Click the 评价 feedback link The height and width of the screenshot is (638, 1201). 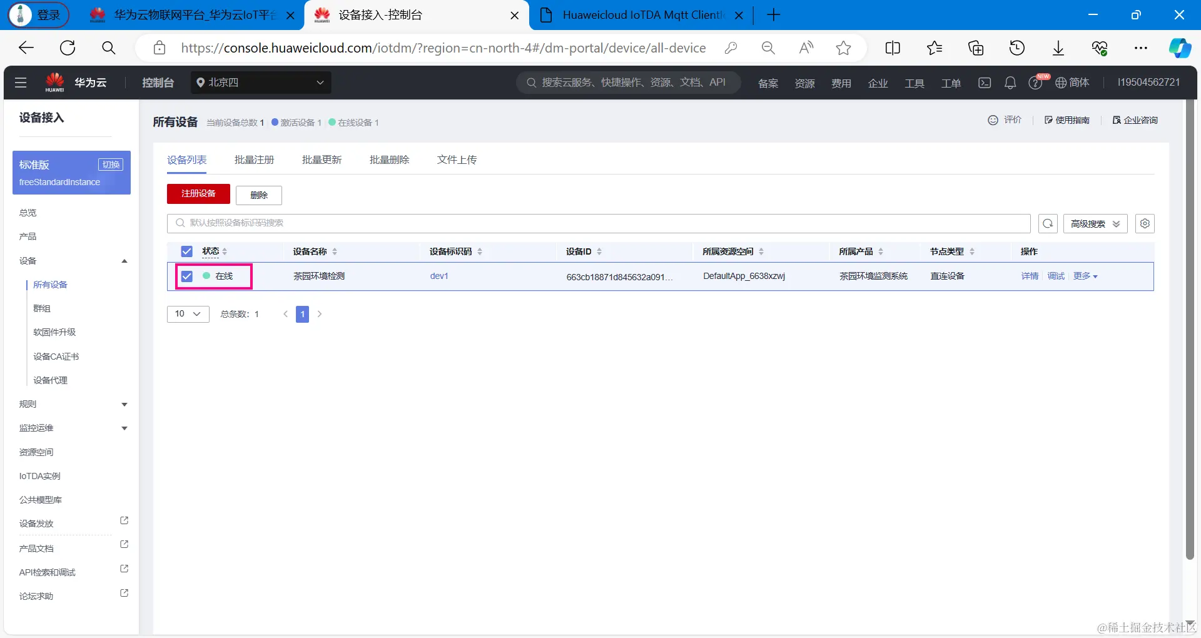(1005, 120)
